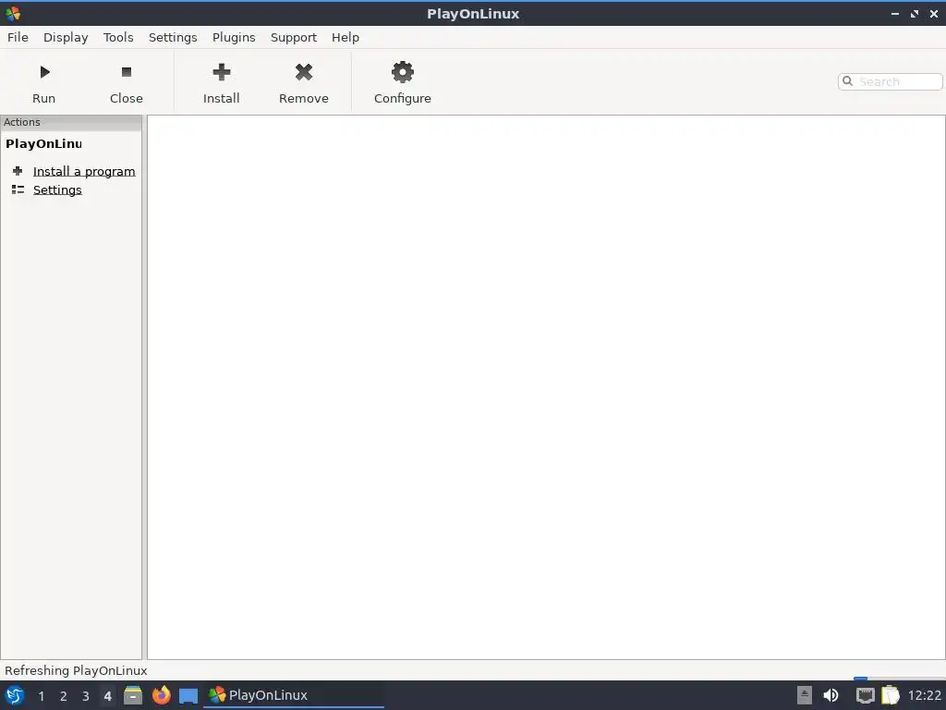Click the 12:22 clock in taskbar
This screenshot has width=946, height=710.
(x=924, y=695)
